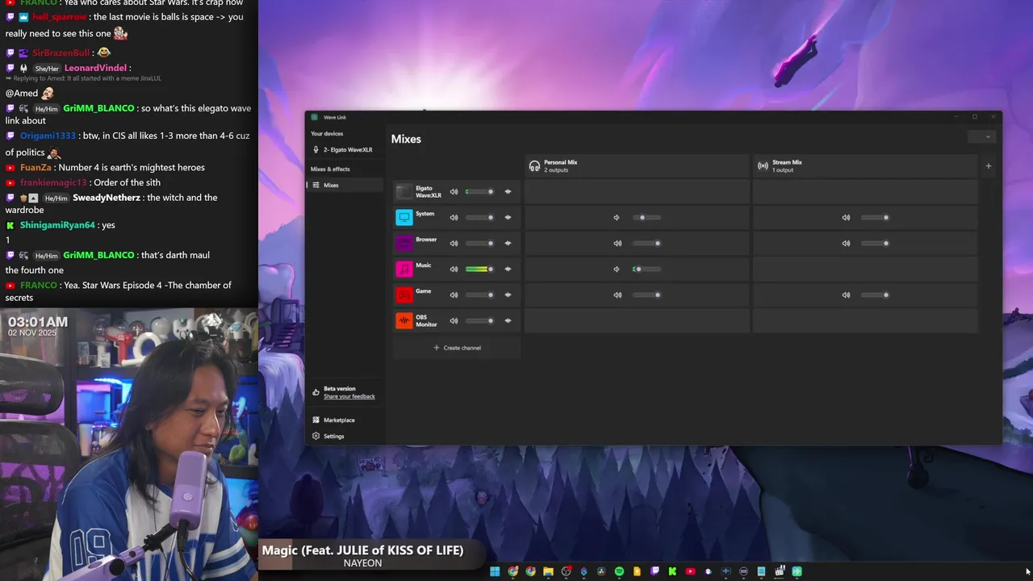Open the Share your feedback link
Viewport: 1033px width, 581px height.
tap(349, 396)
